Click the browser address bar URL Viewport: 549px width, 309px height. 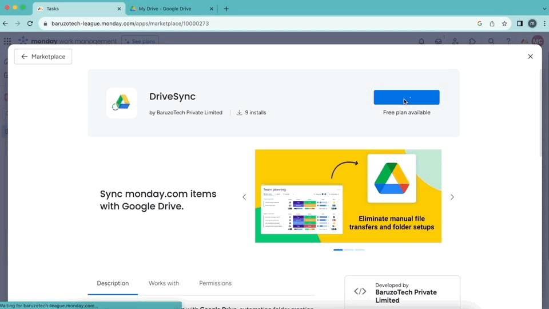tap(130, 23)
